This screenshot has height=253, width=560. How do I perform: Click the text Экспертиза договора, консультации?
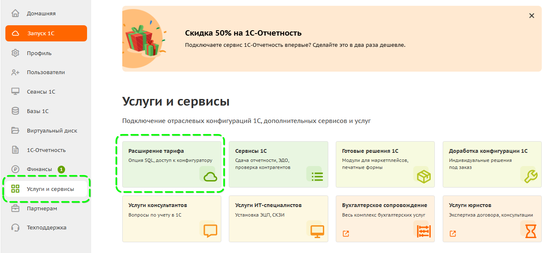coord(491,215)
